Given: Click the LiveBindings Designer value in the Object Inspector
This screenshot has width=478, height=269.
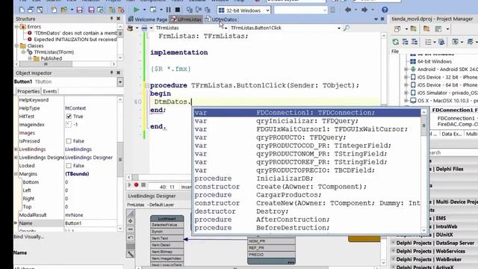Looking at the screenshot, I should (89, 158).
